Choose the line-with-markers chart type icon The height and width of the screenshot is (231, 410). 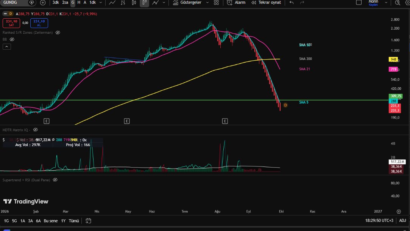click(155, 3)
